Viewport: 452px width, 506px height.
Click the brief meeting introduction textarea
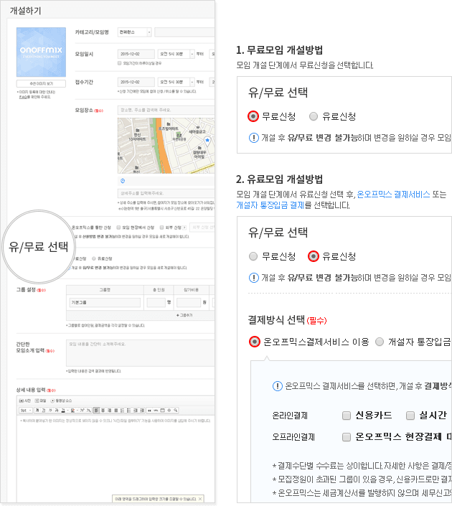pos(141,352)
